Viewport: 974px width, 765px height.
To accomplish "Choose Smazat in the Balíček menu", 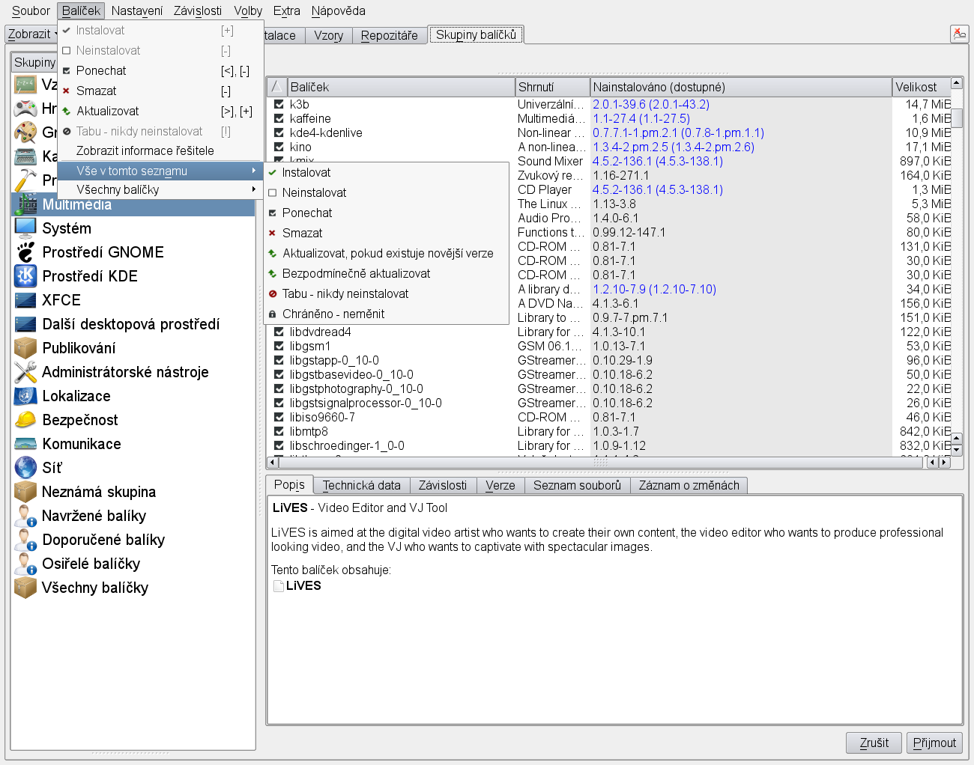I will pyautogui.click(x=160, y=91).
